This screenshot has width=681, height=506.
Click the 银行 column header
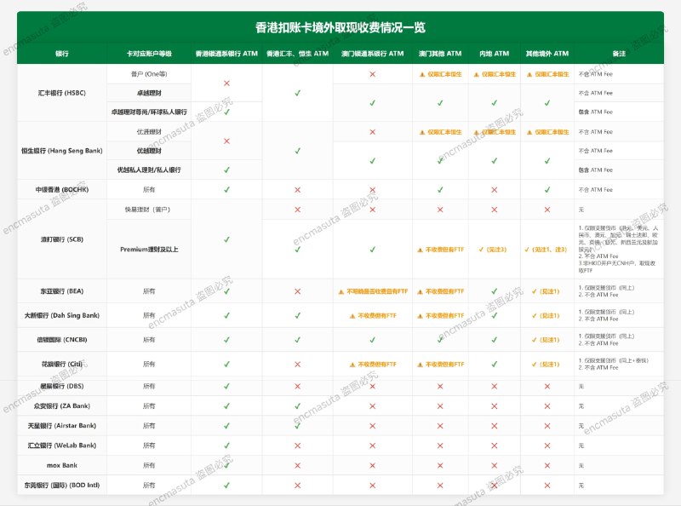click(62, 54)
